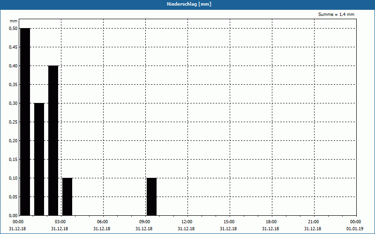Click the 21:00 time axis label
Screen dimensions: 375x234
(x=313, y=222)
